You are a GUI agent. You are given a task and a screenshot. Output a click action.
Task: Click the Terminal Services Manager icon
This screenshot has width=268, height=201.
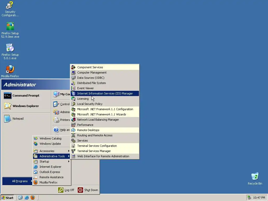click(x=73, y=151)
